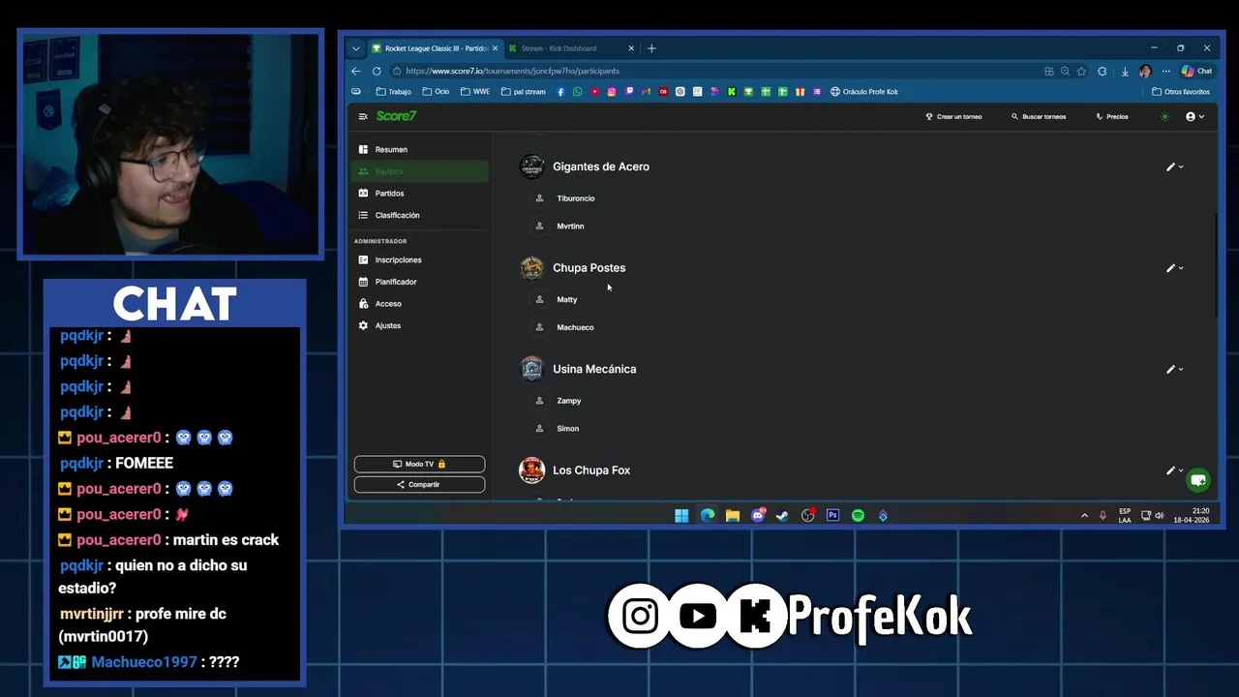This screenshot has width=1239, height=697.
Task: Open Partidos in the sidebar
Action: tap(419, 193)
